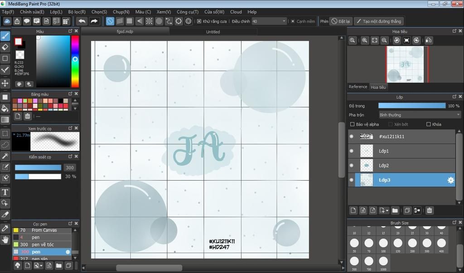Click the brush opacity slider showing 30 %
The image size is (464, 273).
pyautogui.click(x=38, y=176)
